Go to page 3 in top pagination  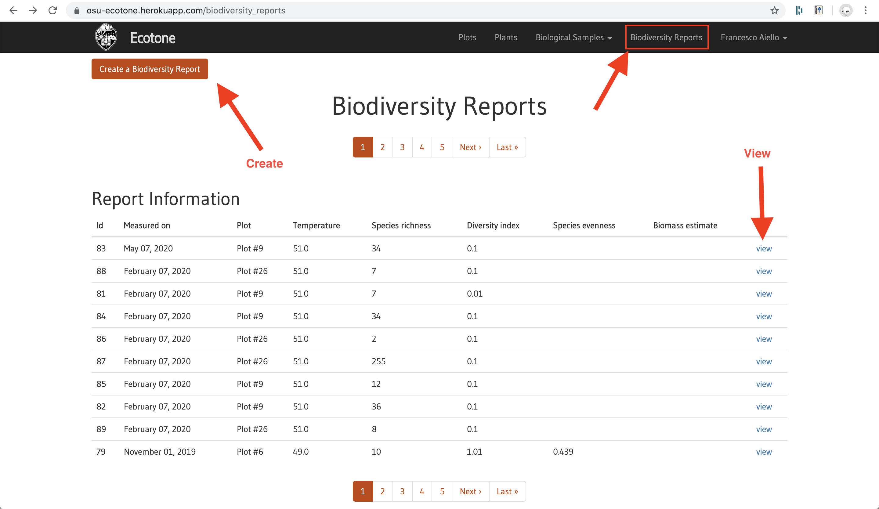click(x=402, y=147)
